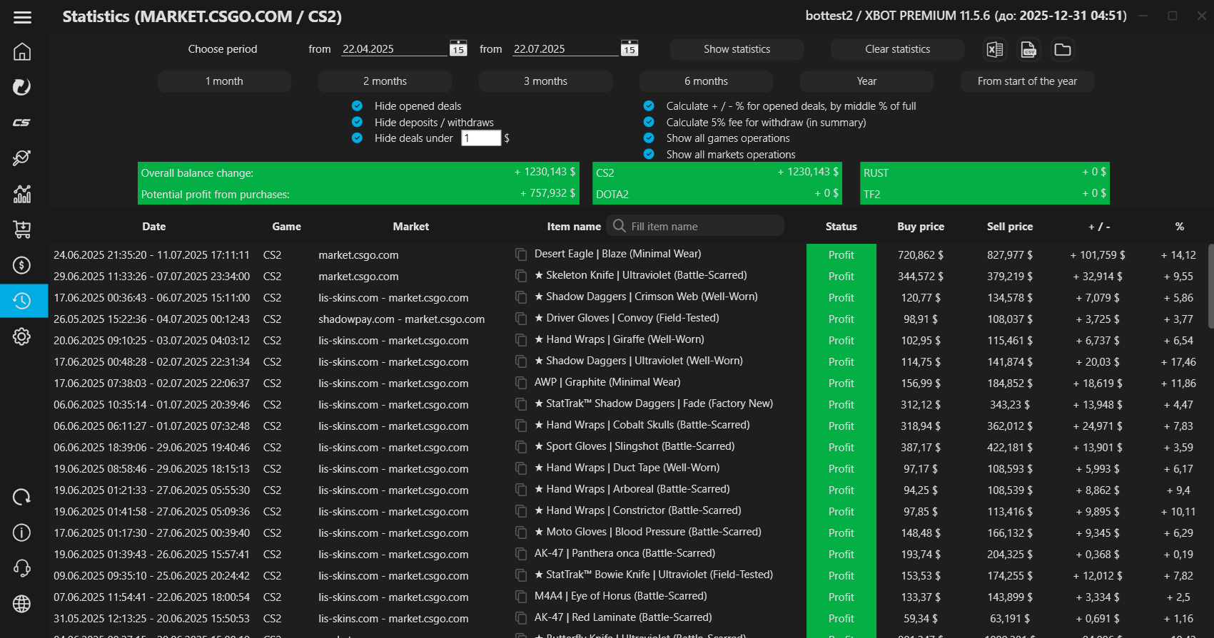Select the From start of the year period
The height and width of the screenshot is (638, 1214).
[1026, 81]
